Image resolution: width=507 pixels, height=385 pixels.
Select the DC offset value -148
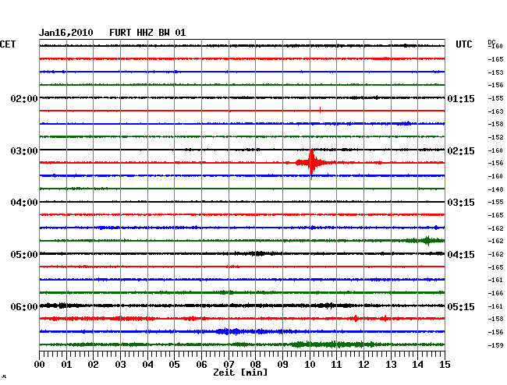pyautogui.click(x=495, y=189)
